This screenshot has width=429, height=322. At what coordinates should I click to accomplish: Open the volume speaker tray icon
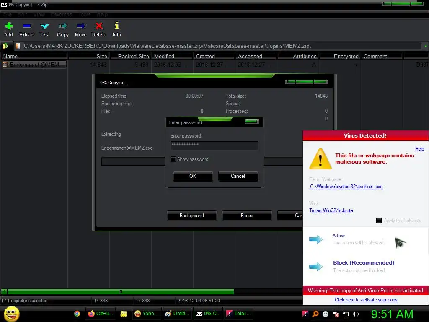(x=356, y=314)
